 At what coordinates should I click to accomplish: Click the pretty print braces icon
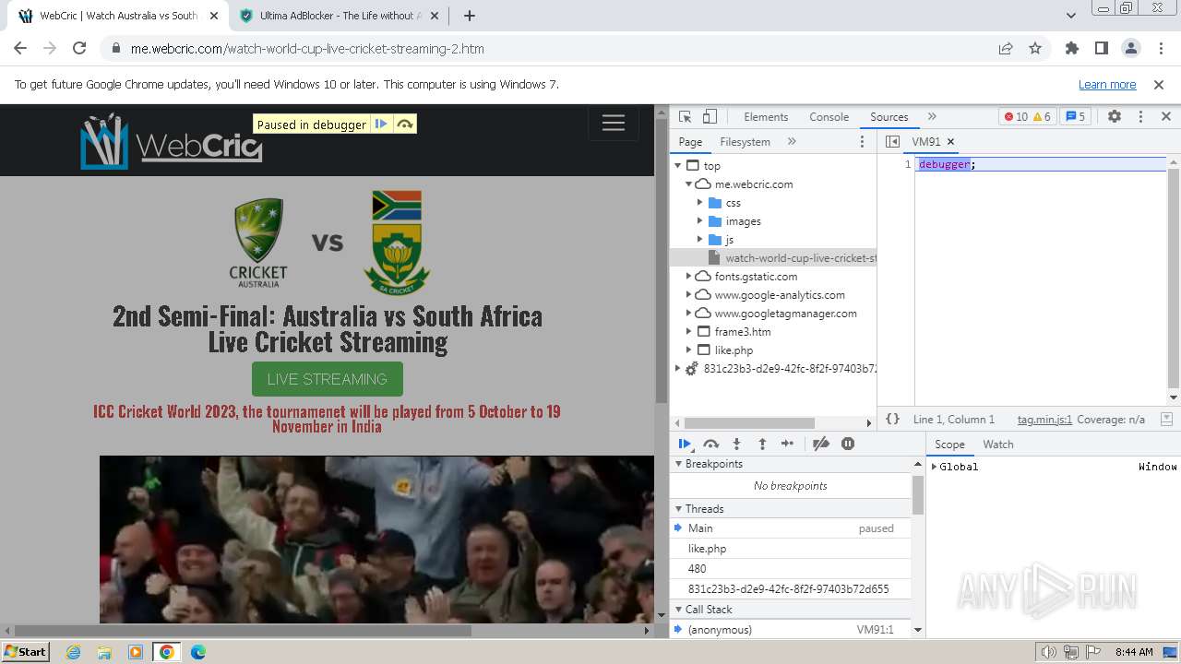point(892,419)
